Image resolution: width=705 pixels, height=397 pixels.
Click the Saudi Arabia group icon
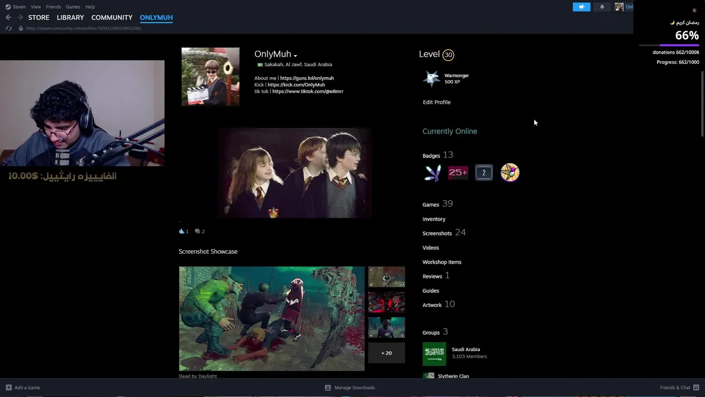(434, 354)
